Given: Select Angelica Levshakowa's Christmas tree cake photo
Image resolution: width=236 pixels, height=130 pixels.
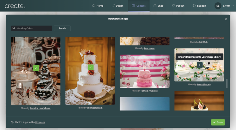Looking at the screenshot, I should [x=36, y=71].
